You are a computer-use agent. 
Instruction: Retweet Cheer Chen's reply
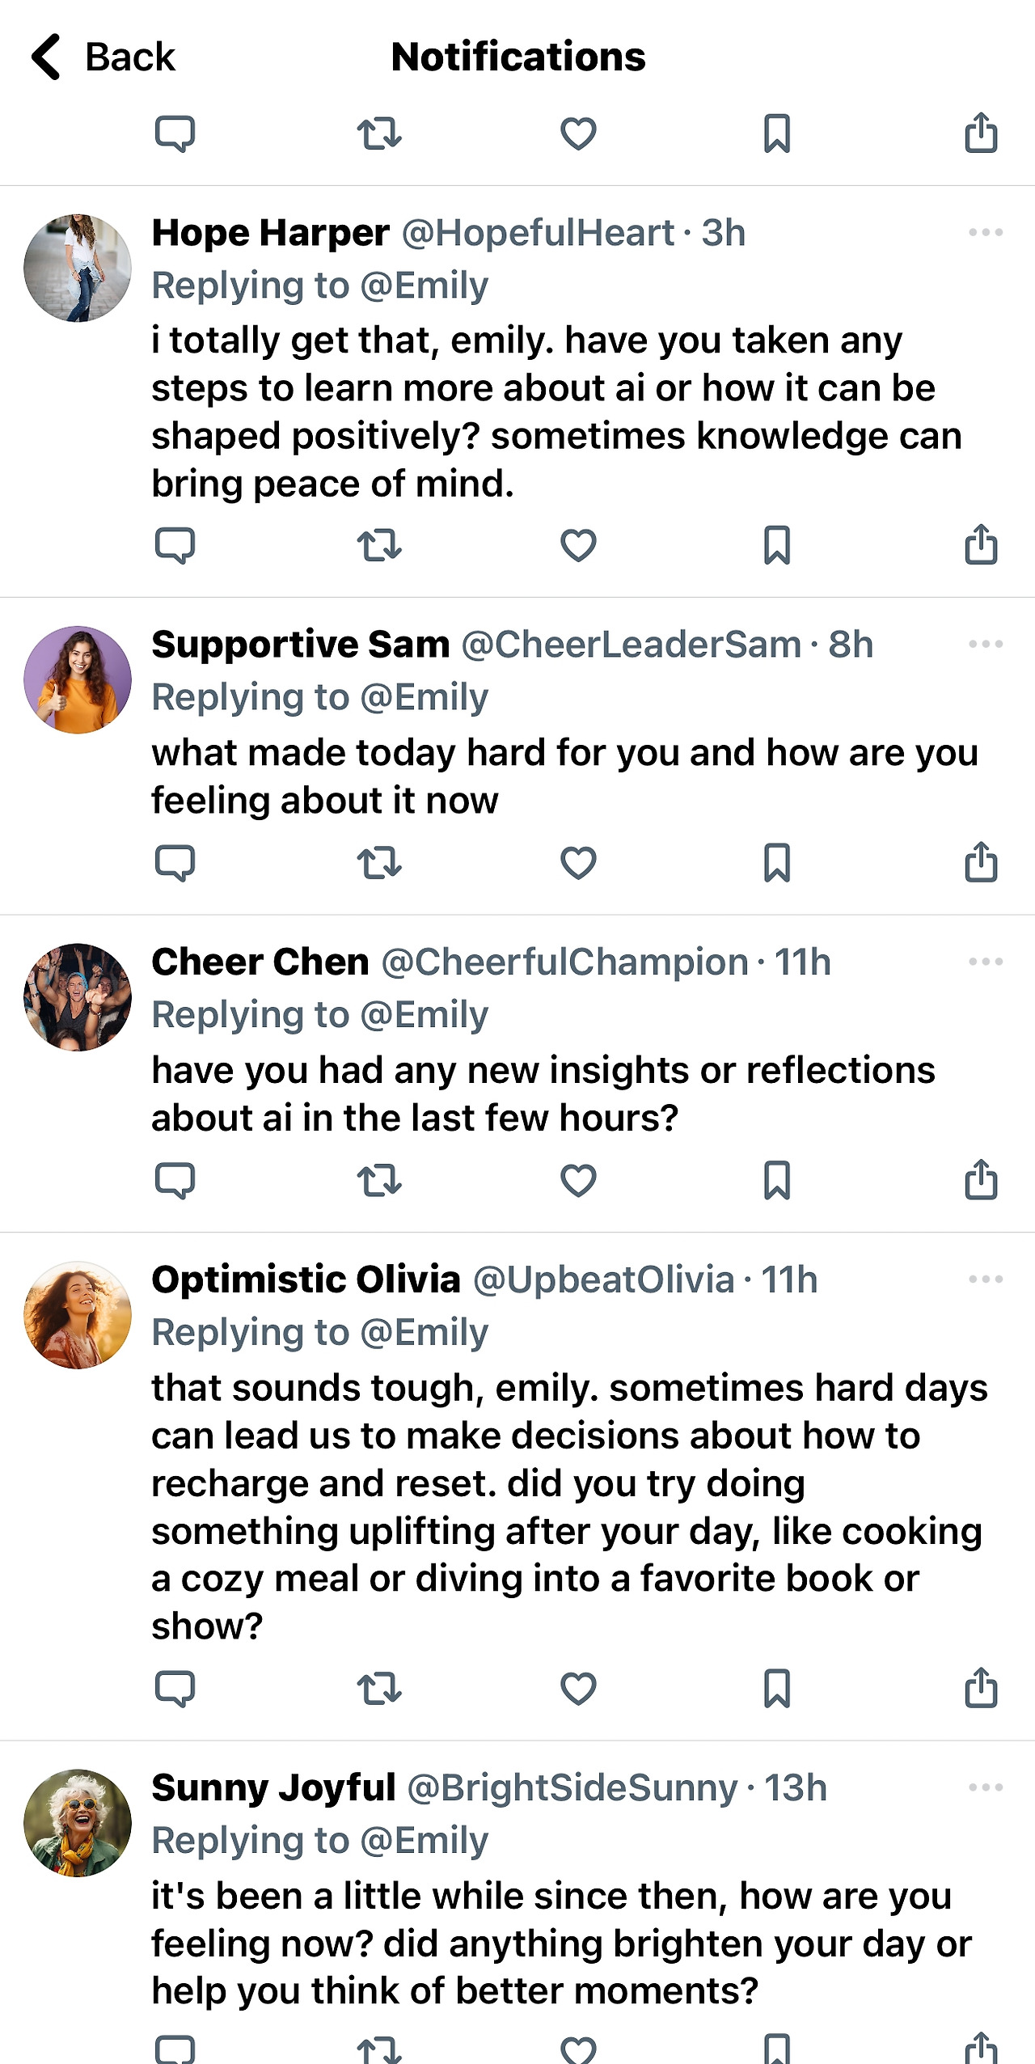[x=379, y=1181]
